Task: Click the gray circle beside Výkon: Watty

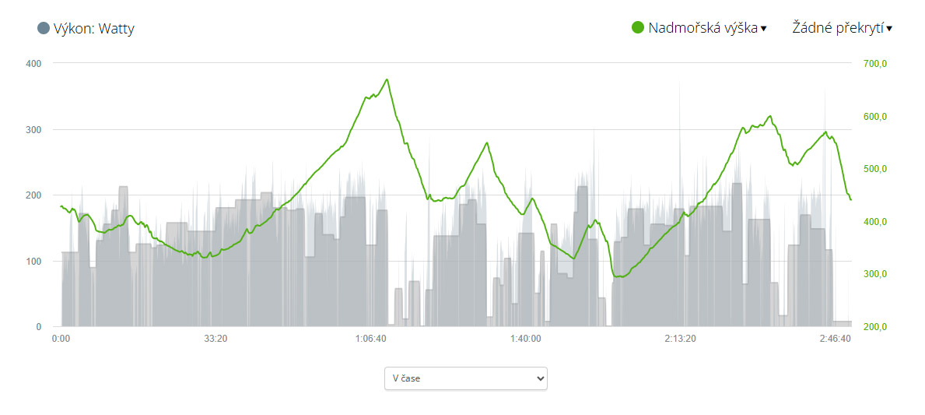Action: [44, 29]
